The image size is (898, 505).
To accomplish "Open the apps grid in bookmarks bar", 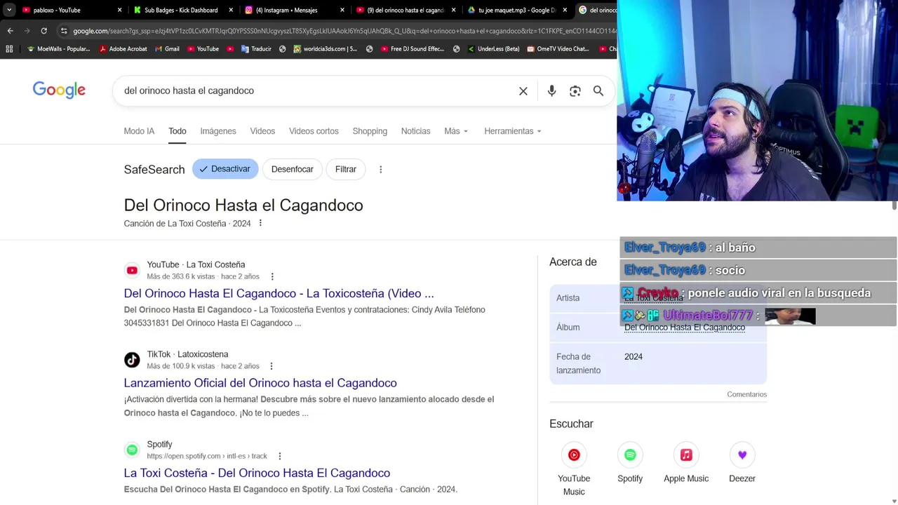I will point(9,49).
